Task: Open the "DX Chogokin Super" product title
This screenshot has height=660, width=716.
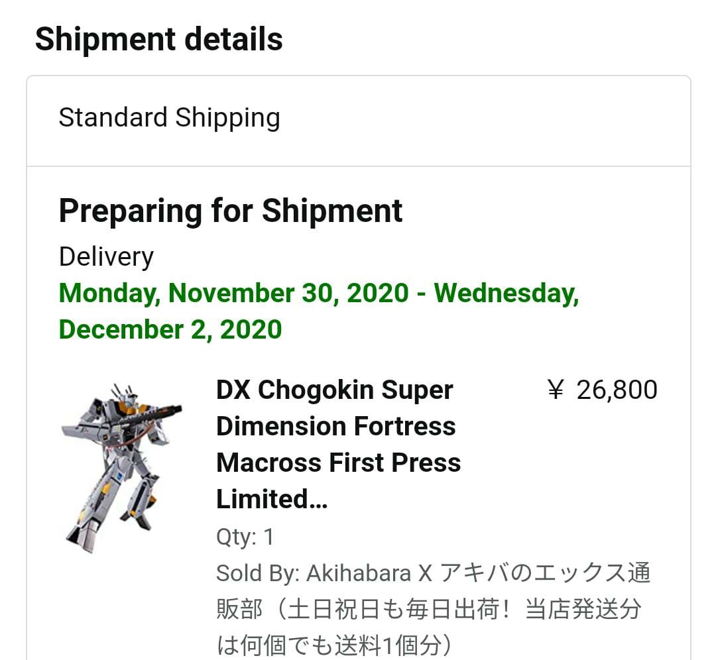Action: (x=334, y=390)
